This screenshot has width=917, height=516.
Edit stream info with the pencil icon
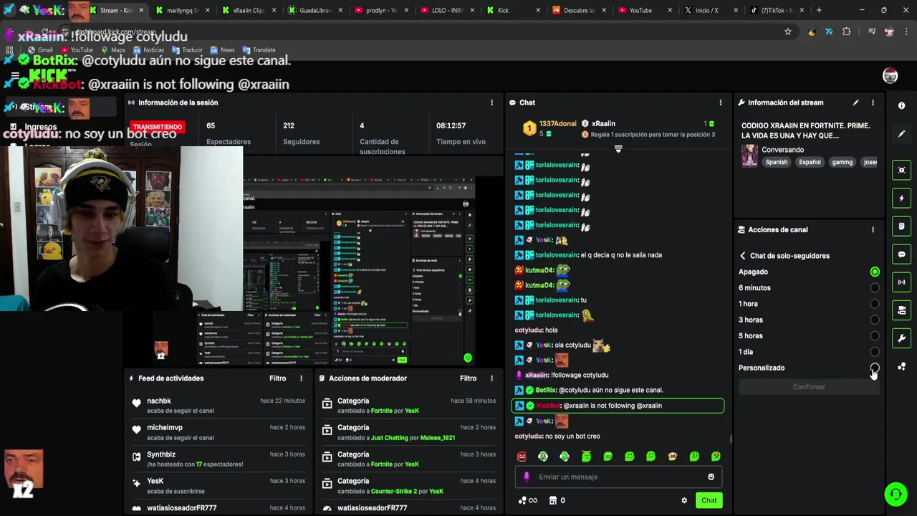pyautogui.click(x=855, y=102)
